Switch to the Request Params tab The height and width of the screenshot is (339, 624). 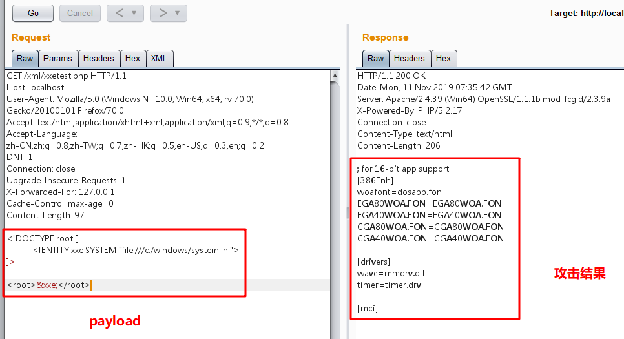(x=57, y=59)
